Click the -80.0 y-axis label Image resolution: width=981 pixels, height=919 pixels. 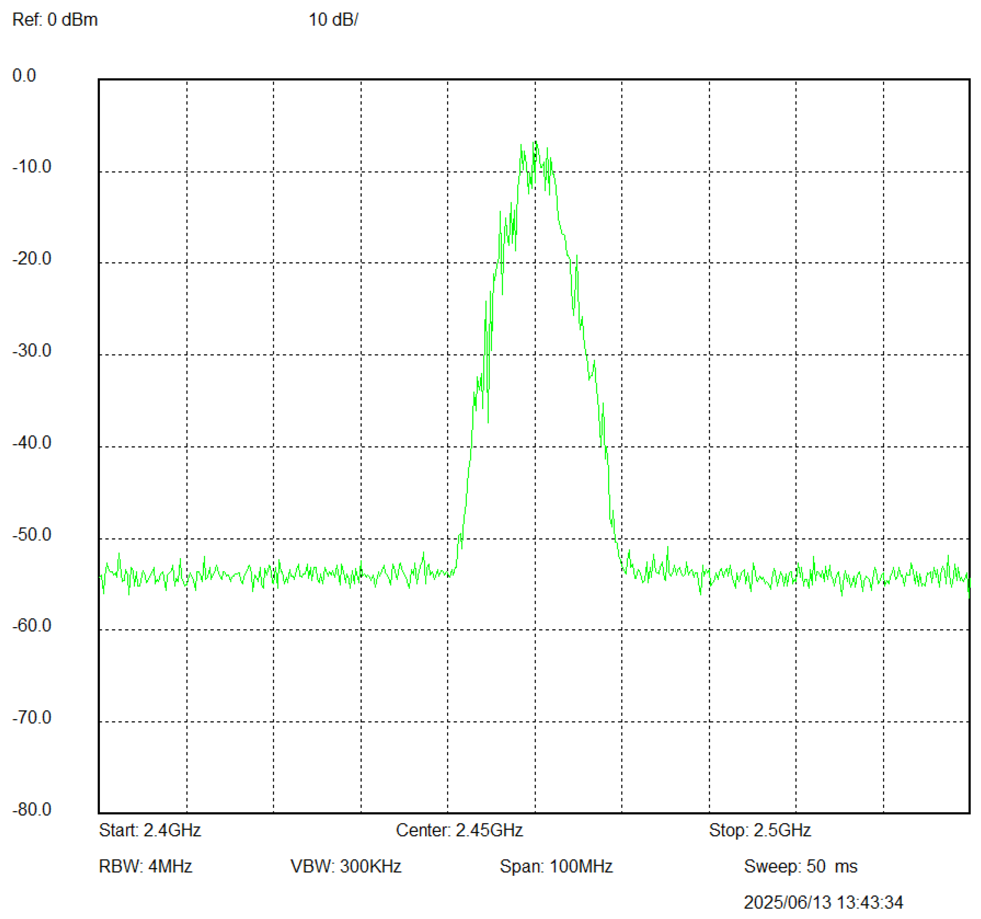point(32,809)
